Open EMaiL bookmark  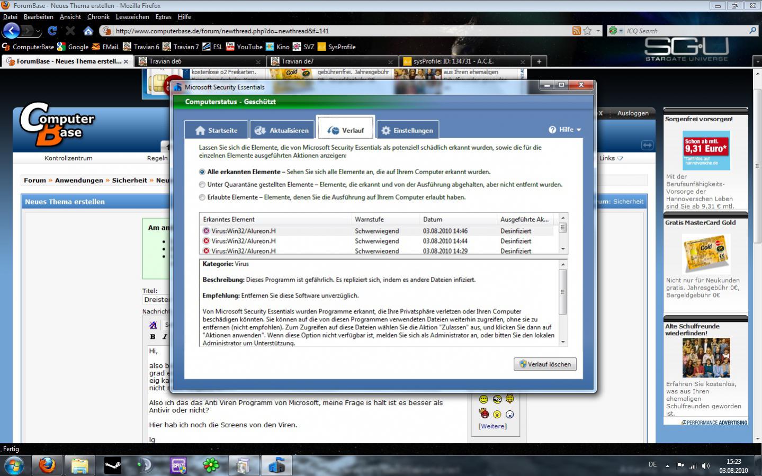click(x=105, y=47)
